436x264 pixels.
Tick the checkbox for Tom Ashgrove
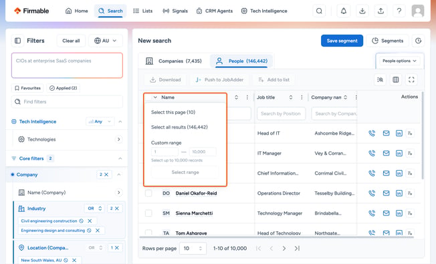click(148, 233)
